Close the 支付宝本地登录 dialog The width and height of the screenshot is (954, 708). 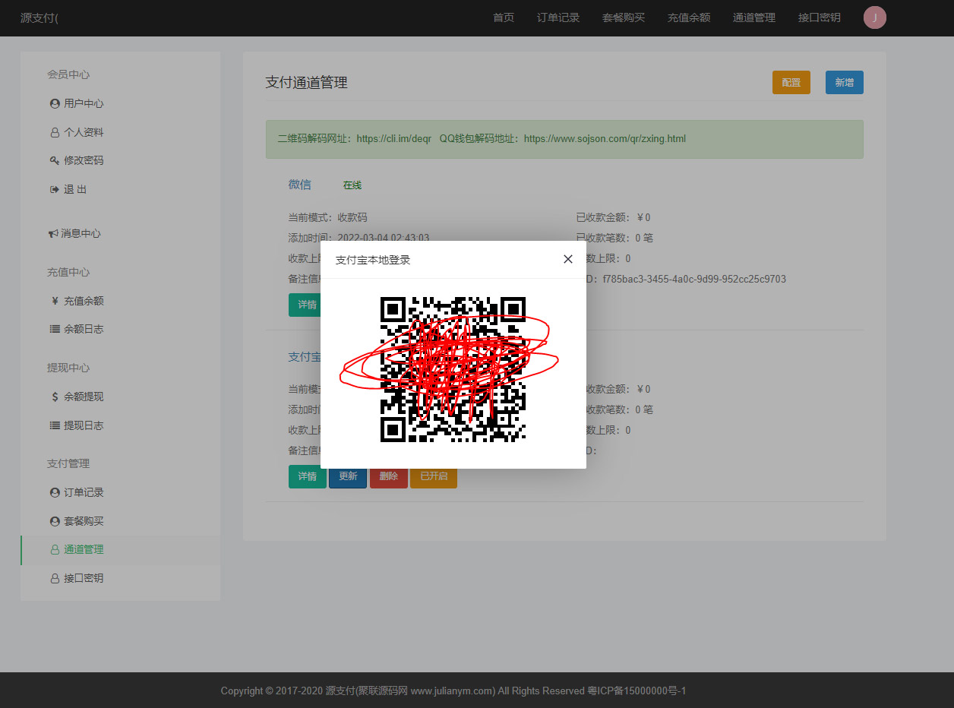pyautogui.click(x=567, y=259)
